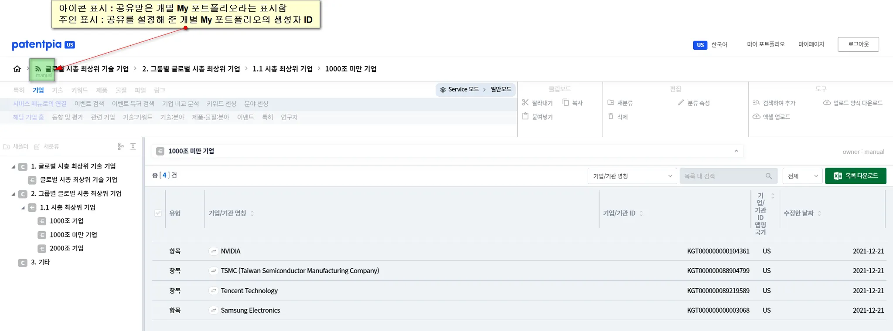The height and width of the screenshot is (331, 893).
Task: Click the 엑셀 업로드 cloud icon
Action: point(757,116)
